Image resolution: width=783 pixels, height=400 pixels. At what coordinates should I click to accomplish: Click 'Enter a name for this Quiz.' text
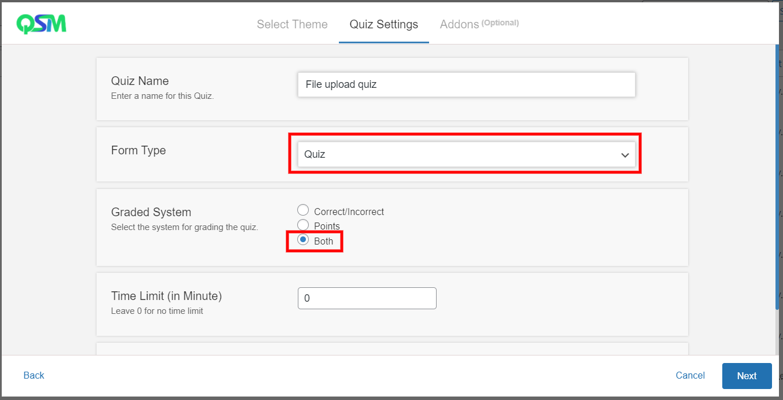[x=162, y=96]
